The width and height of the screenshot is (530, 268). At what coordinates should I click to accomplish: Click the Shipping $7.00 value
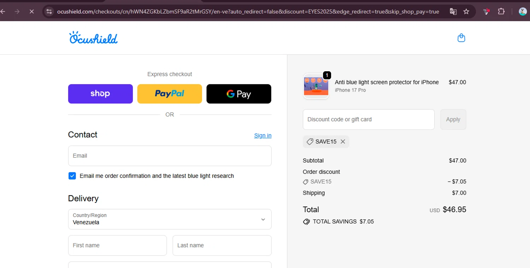(x=459, y=193)
